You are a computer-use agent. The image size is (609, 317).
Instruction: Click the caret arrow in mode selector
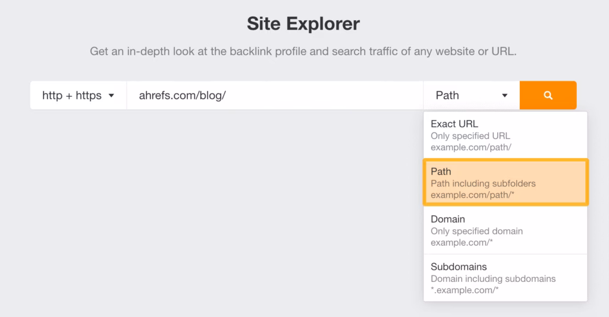coord(505,95)
